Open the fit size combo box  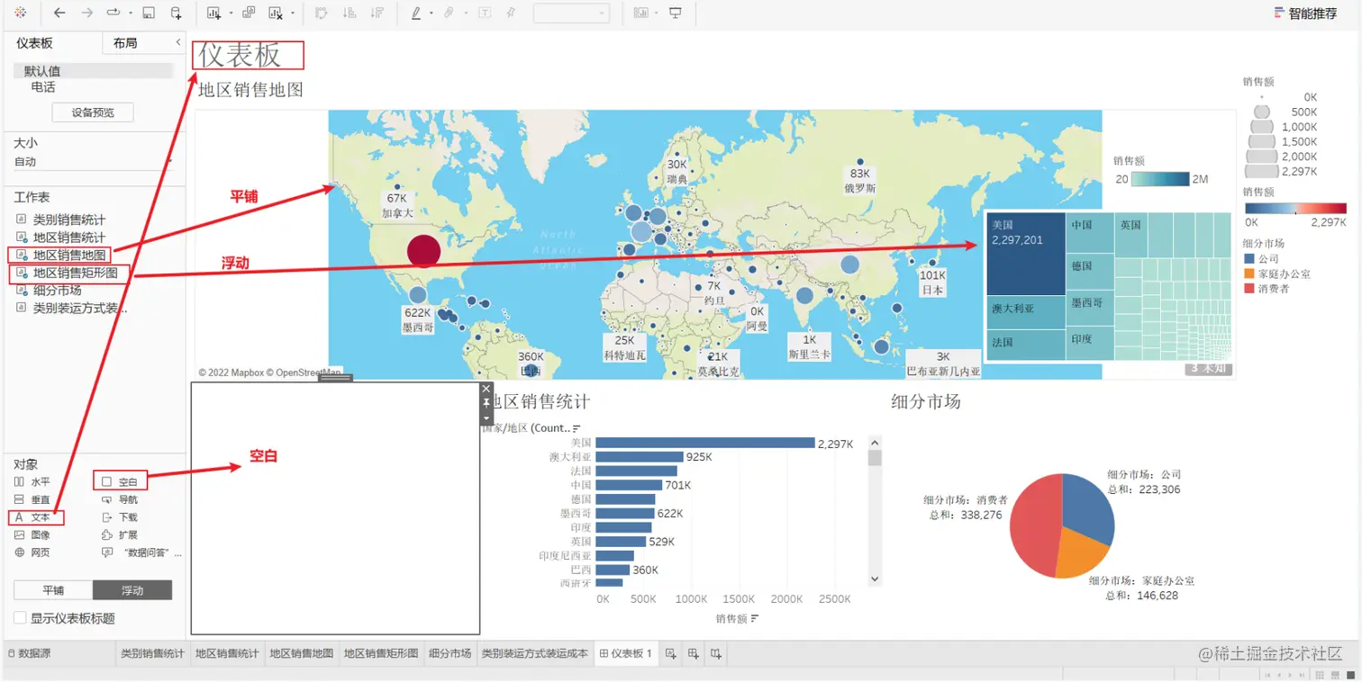tap(571, 13)
